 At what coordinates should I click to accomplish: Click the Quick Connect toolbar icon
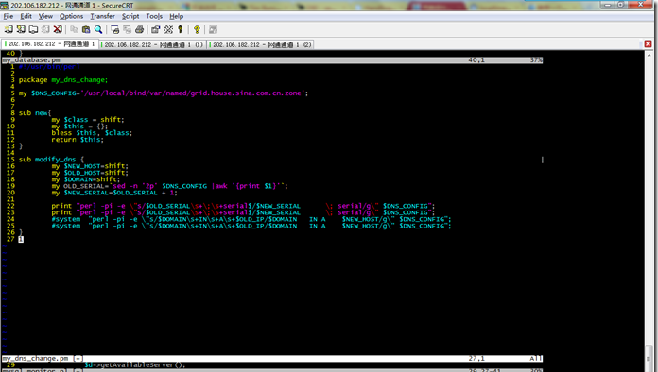21,29
